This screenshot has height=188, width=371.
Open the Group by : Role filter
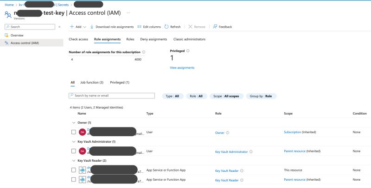click(261, 96)
